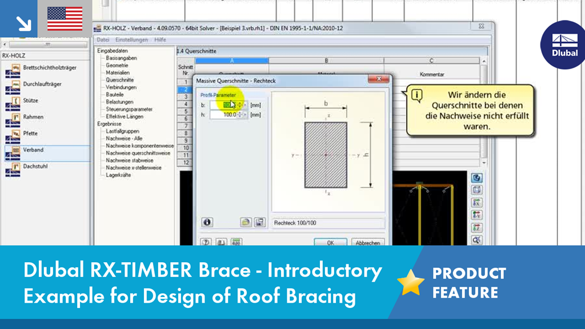
Task: Click the Dlubal logo badge
Action: (564, 45)
